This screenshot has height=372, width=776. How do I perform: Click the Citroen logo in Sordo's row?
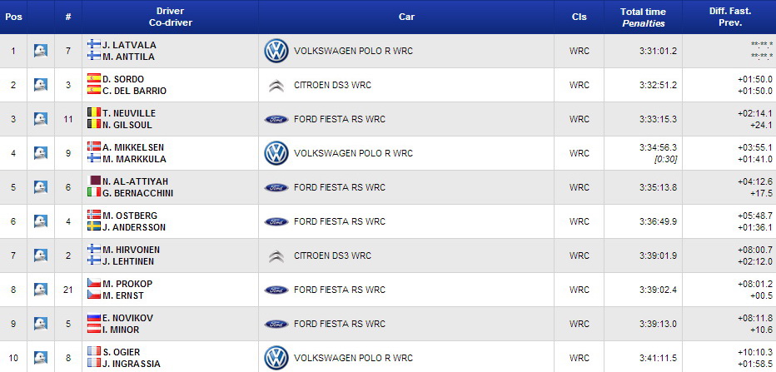(276, 86)
